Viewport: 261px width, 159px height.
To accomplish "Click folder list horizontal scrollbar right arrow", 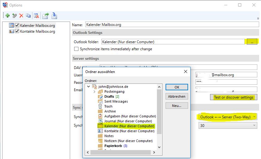I will coord(154,152).
